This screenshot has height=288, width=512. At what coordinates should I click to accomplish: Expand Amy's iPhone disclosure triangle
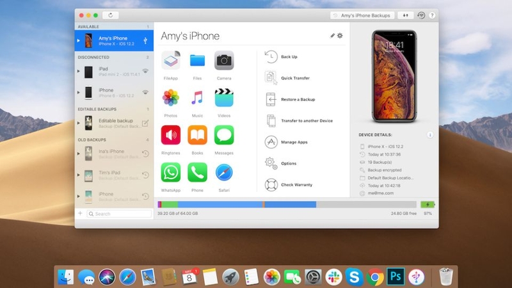click(x=78, y=41)
